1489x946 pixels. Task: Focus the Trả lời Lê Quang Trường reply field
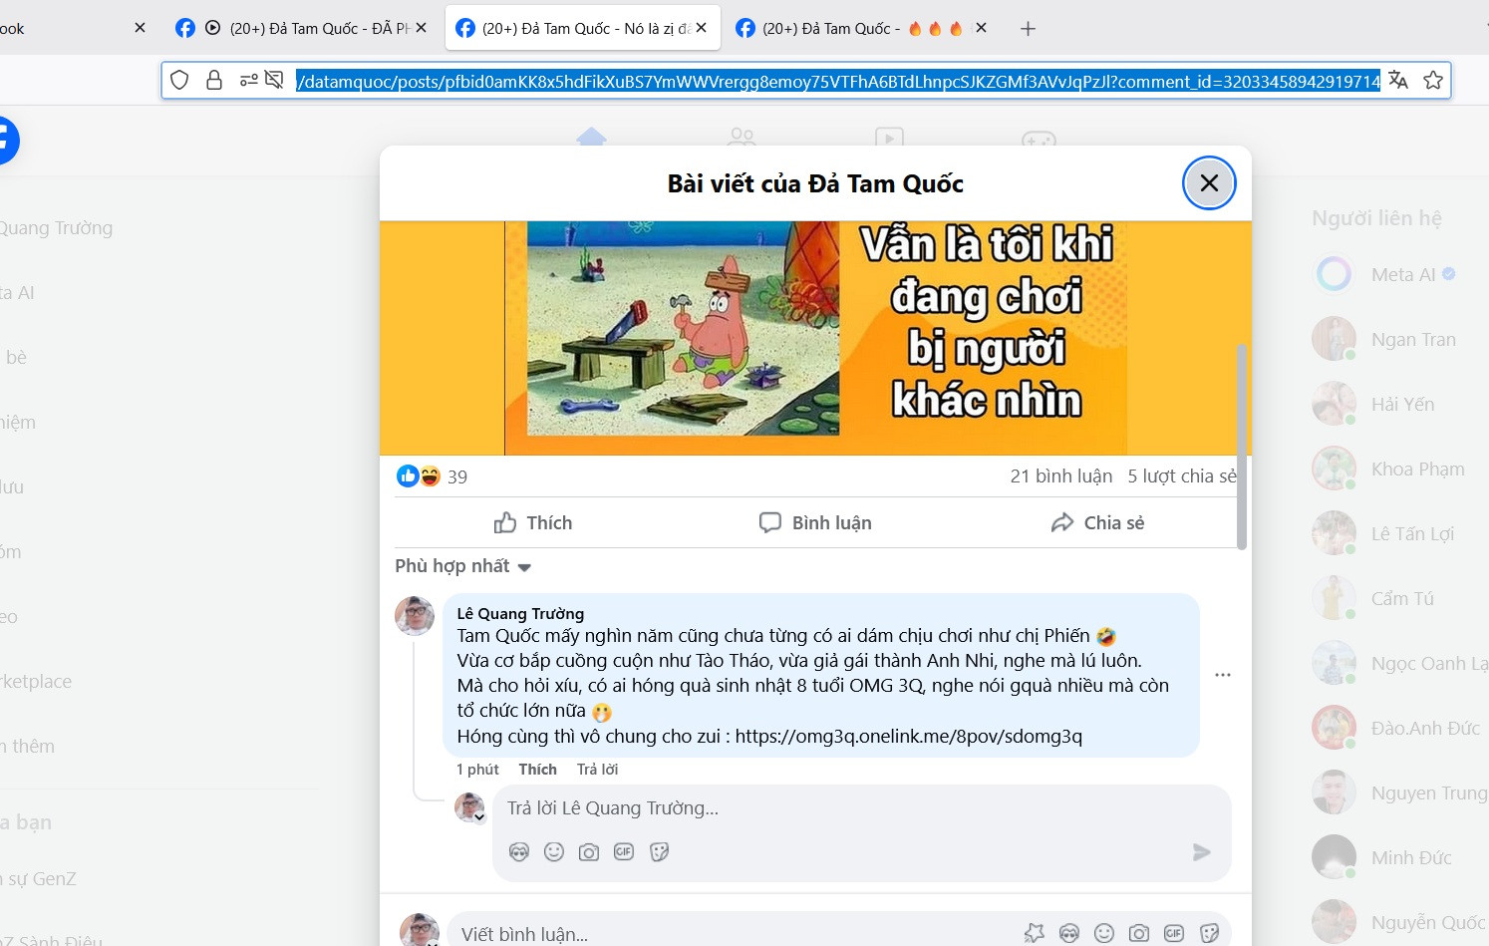coord(862,808)
